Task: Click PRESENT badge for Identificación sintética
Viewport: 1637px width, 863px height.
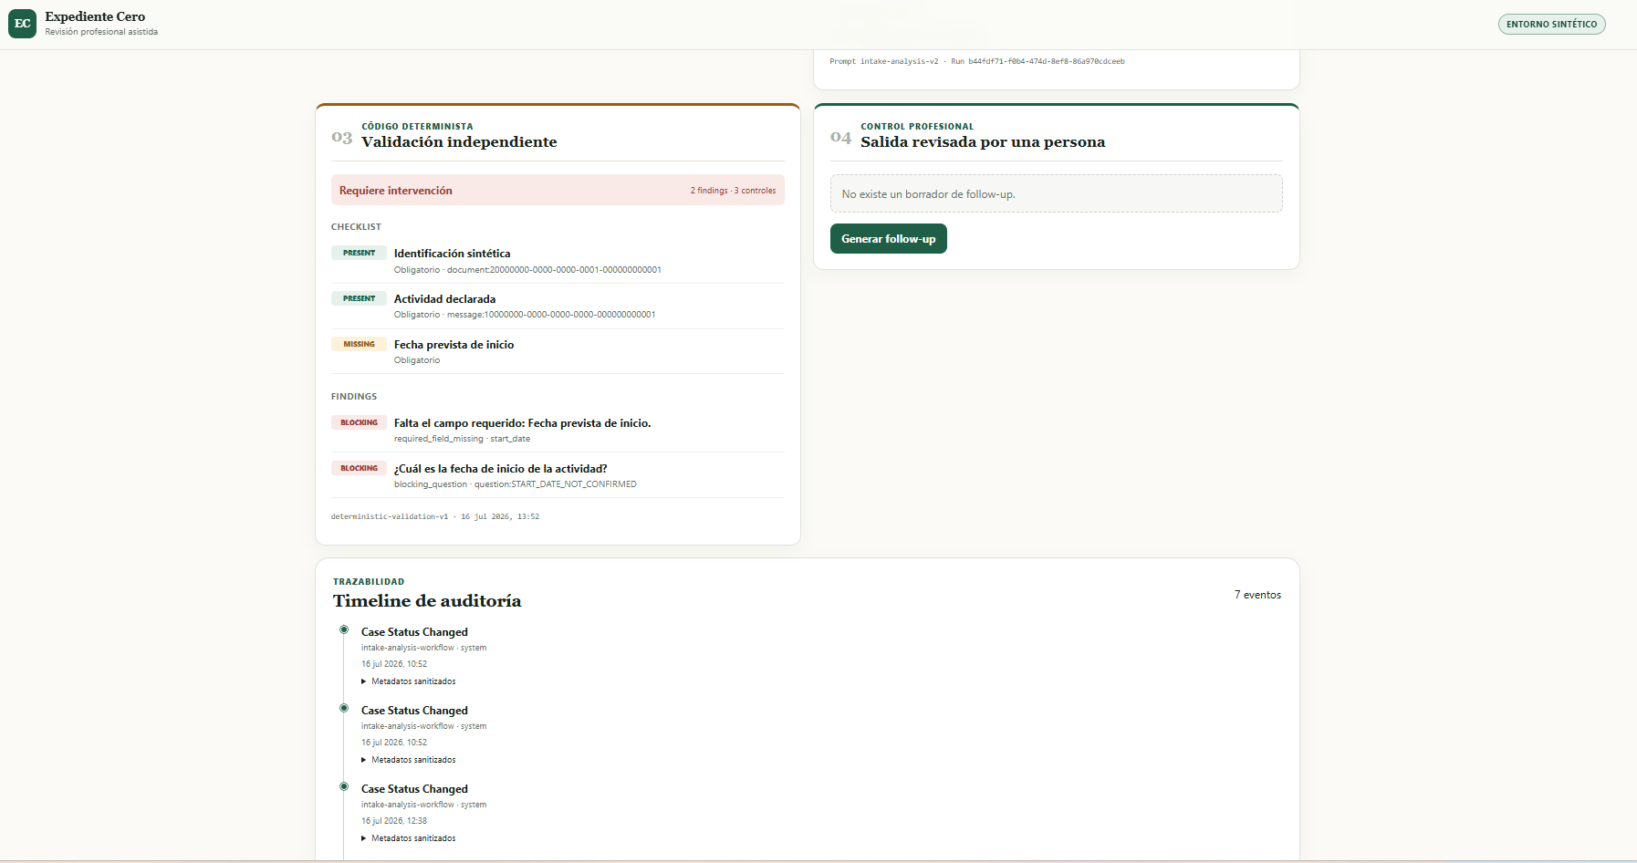Action: click(359, 253)
